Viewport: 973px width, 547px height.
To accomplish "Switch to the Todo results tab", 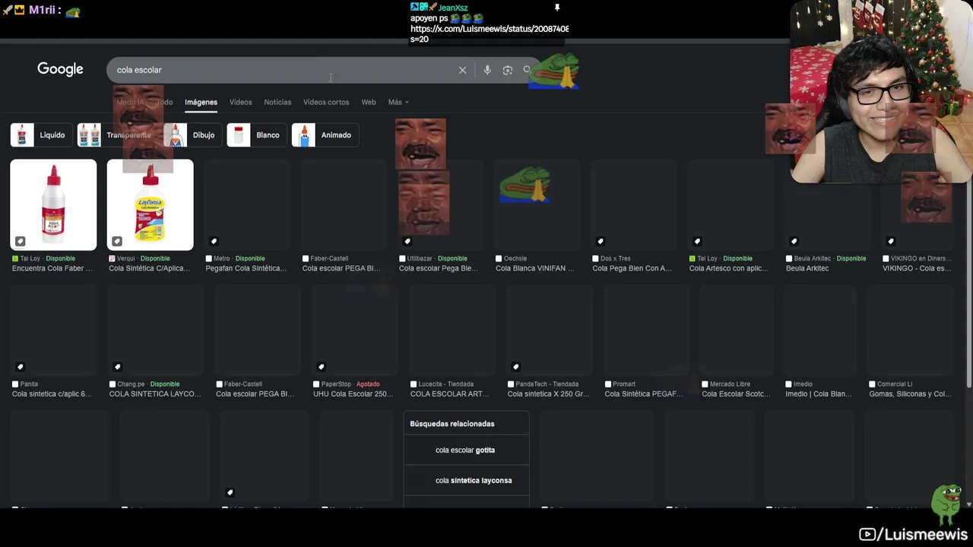I will pos(165,102).
